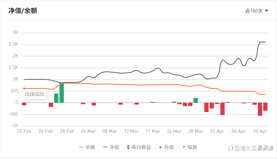
Task: Click the 取款 orange triangle legend icon
Action: point(184,147)
